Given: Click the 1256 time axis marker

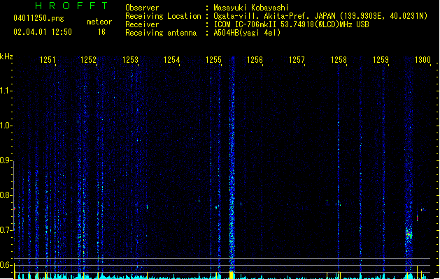Looking at the screenshot, I should (x=255, y=60).
